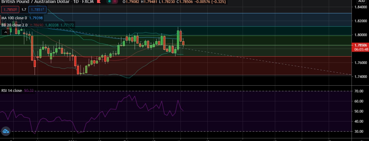The image size is (369, 141).
Task: Click the current price label 1.78506
Action: click(360, 45)
